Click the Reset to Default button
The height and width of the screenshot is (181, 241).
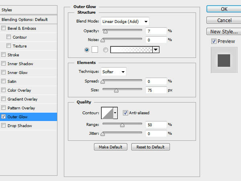point(151,147)
